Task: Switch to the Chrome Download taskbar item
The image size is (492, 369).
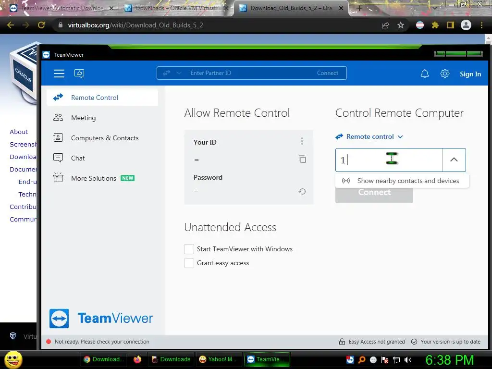Action: [104, 359]
